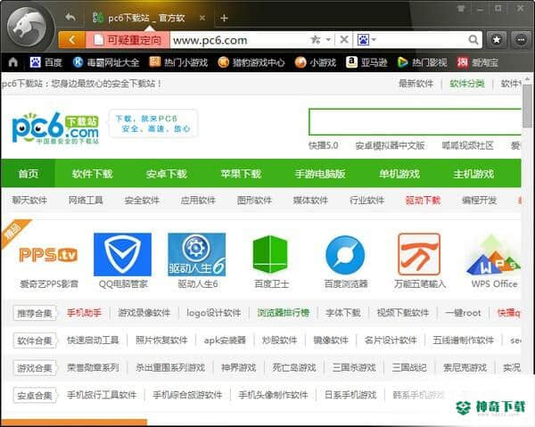Open the 网络工具 subcategory

86,201
